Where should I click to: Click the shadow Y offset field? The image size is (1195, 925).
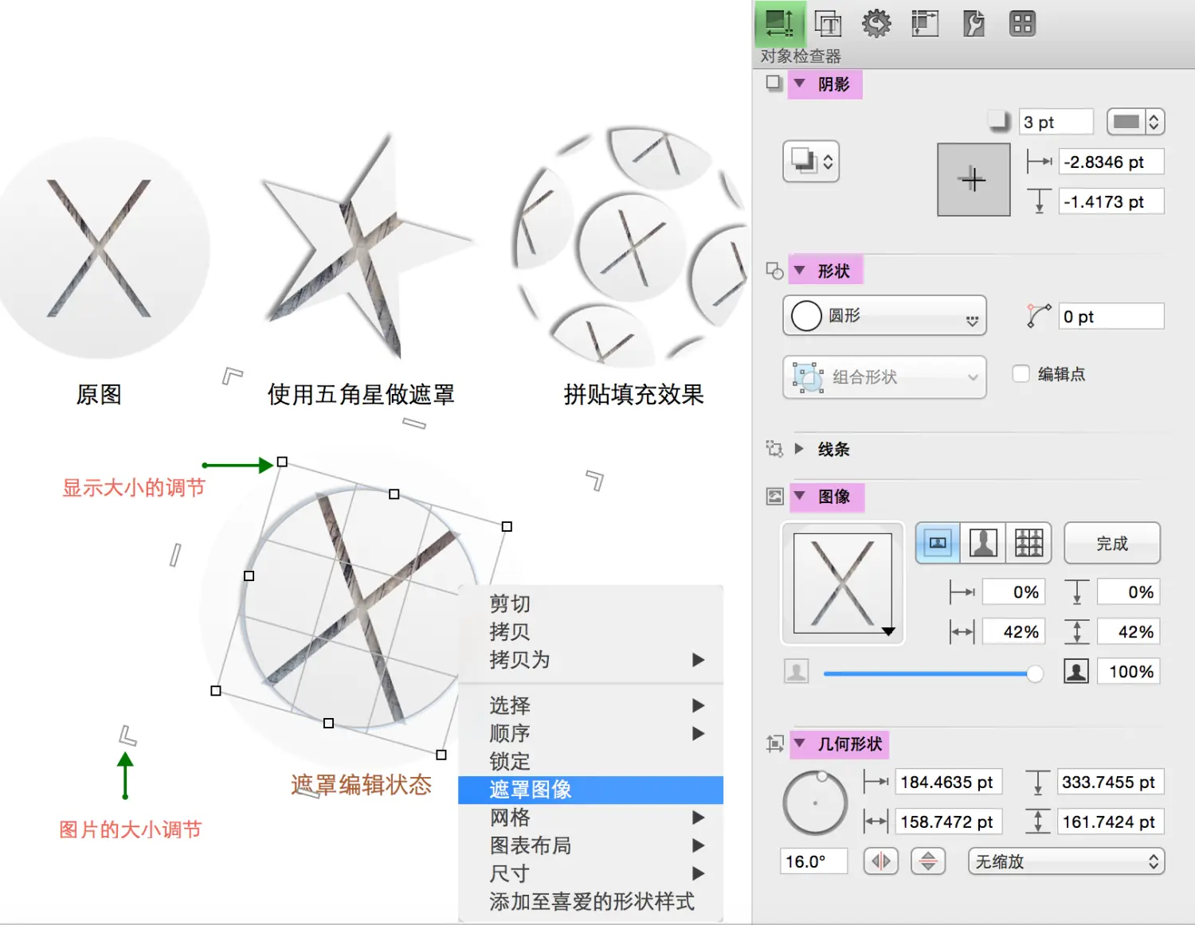[1111, 201]
